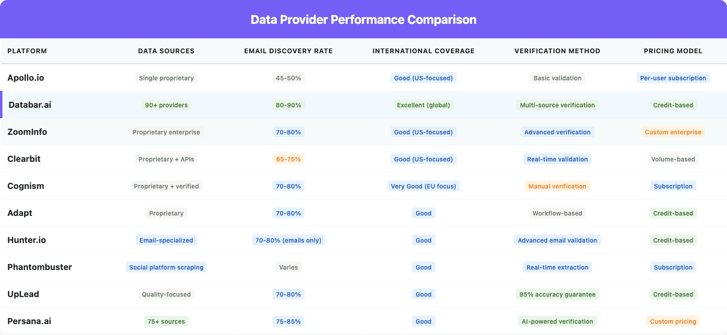The image size is (727, 335).
Task: Click the Databar.ai platform name
Action: pyautogui.click(x=30, y=105)
